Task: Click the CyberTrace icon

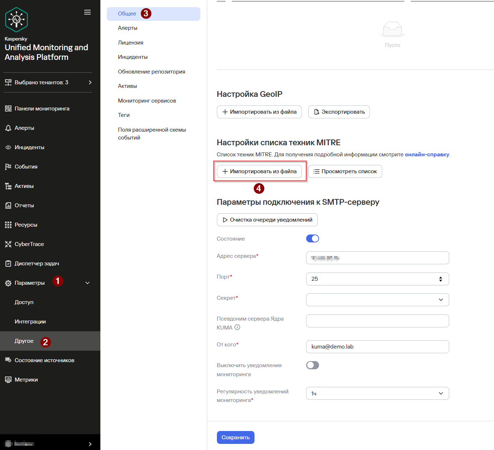Action: [x=8, y=244]
